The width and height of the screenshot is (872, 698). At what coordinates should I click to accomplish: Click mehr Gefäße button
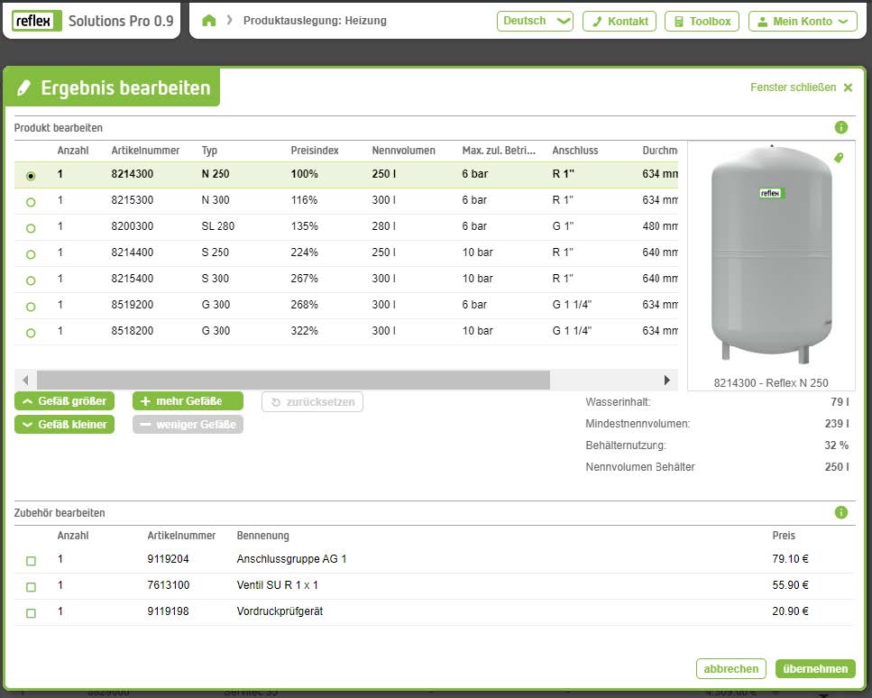188,401
